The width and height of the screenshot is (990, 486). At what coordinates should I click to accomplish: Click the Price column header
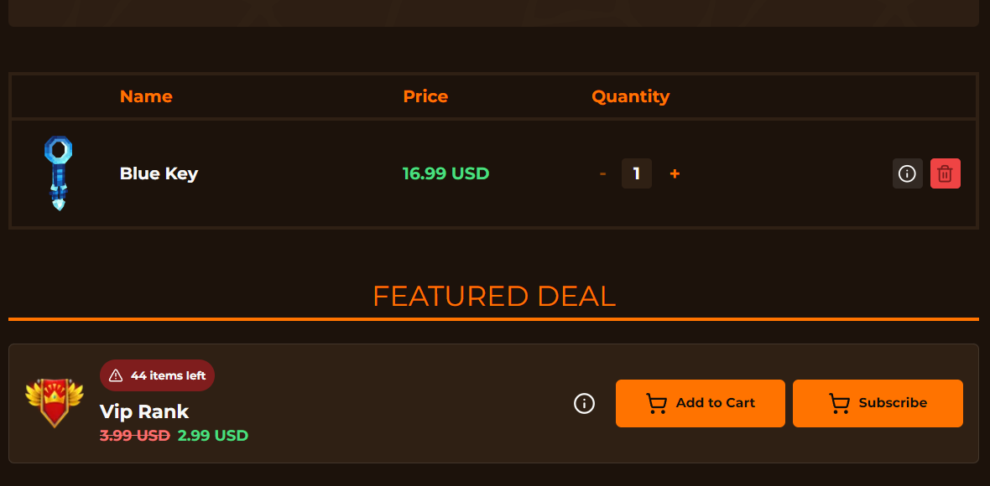pyautogui.click(x=425, y=96)
